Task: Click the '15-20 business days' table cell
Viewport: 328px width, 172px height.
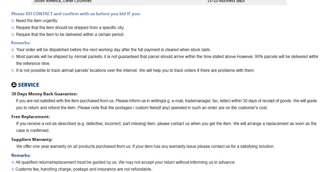Action: 245,2
